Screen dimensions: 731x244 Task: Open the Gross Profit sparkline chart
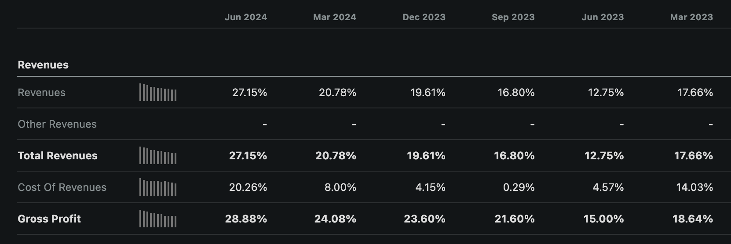[158, 219]
